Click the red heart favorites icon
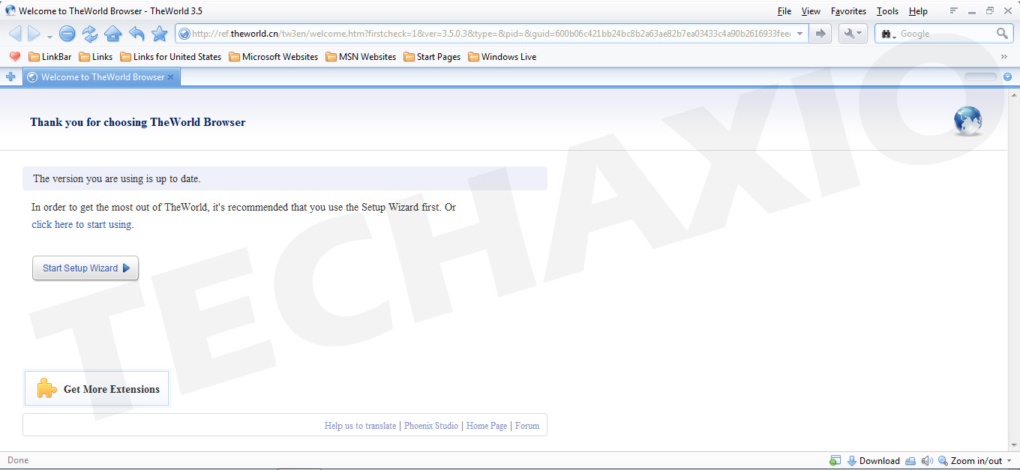This screenshot has width=1020, height=470. (x=14, y=57)
